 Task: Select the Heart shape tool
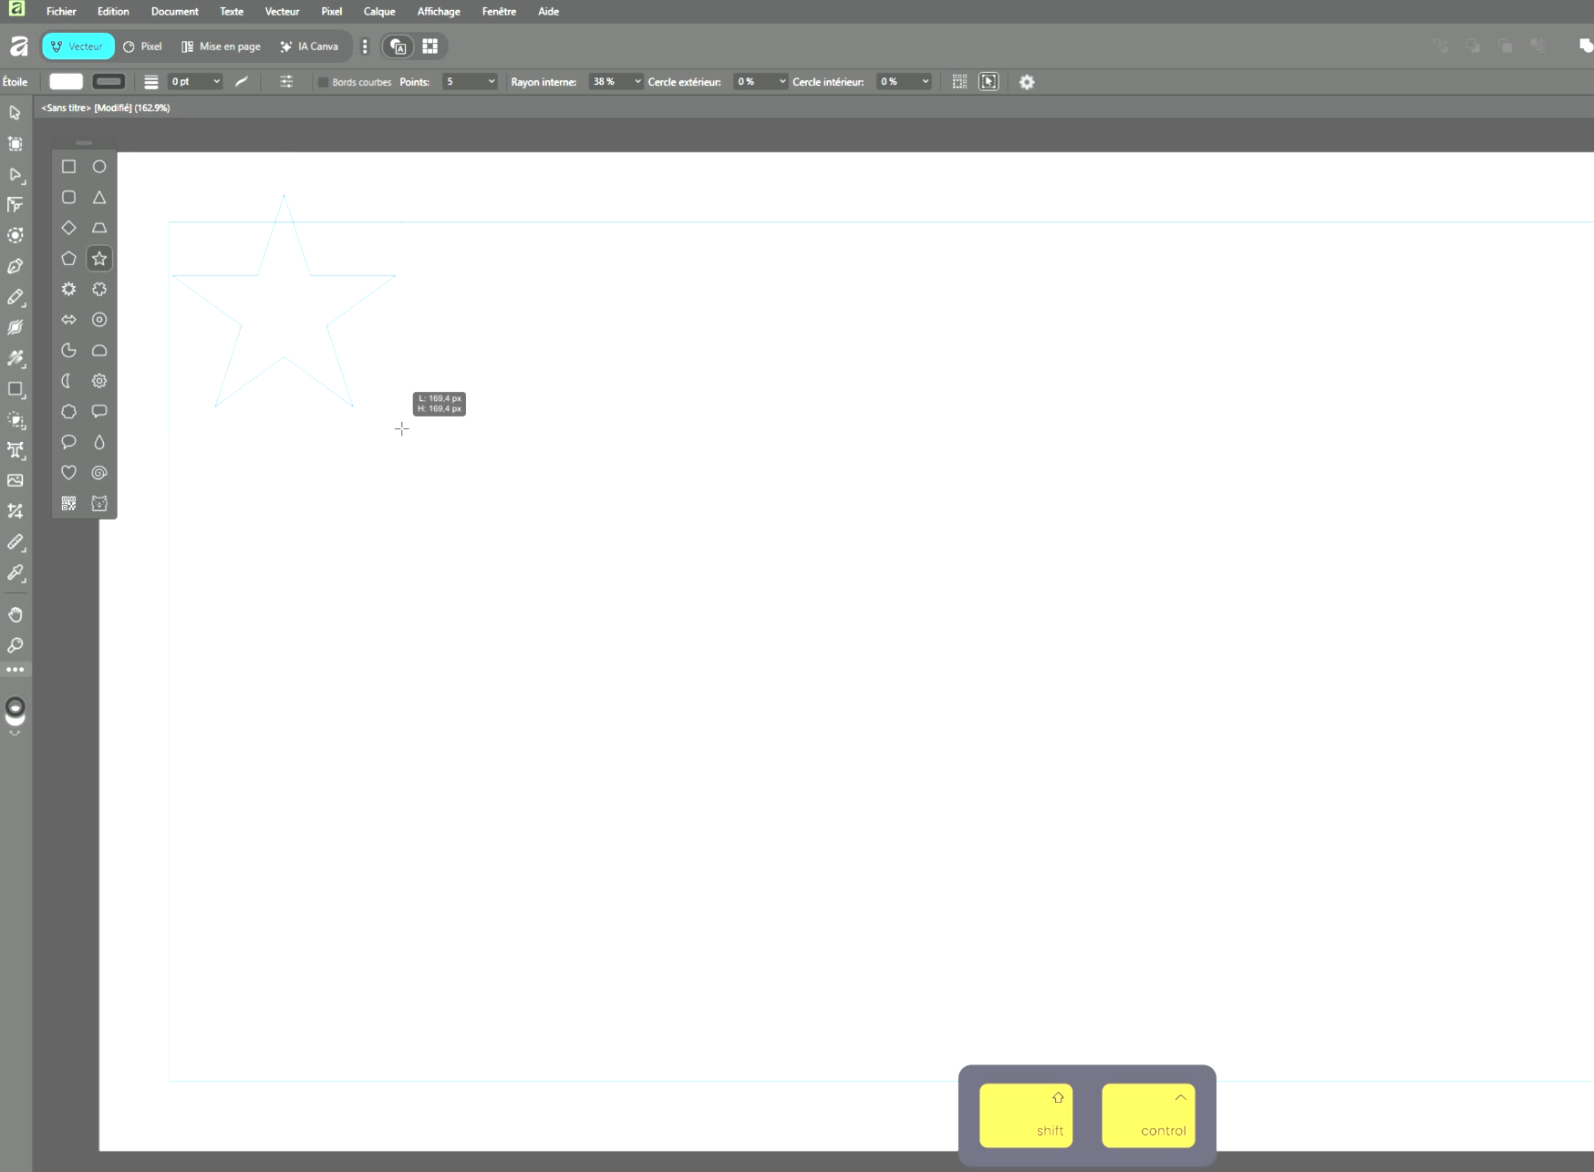point(68,472)
